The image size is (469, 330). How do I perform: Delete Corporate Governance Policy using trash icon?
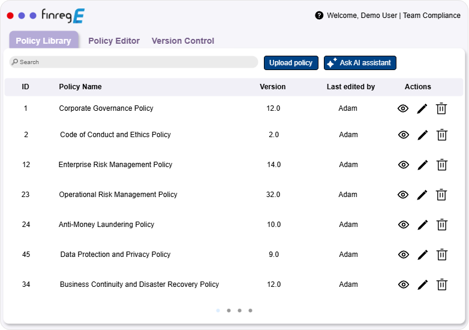(x=441, y=108)
